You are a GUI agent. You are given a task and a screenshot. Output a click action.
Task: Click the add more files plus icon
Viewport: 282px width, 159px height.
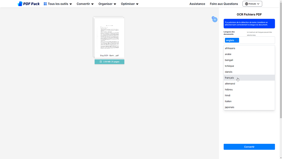coord(215,20)
